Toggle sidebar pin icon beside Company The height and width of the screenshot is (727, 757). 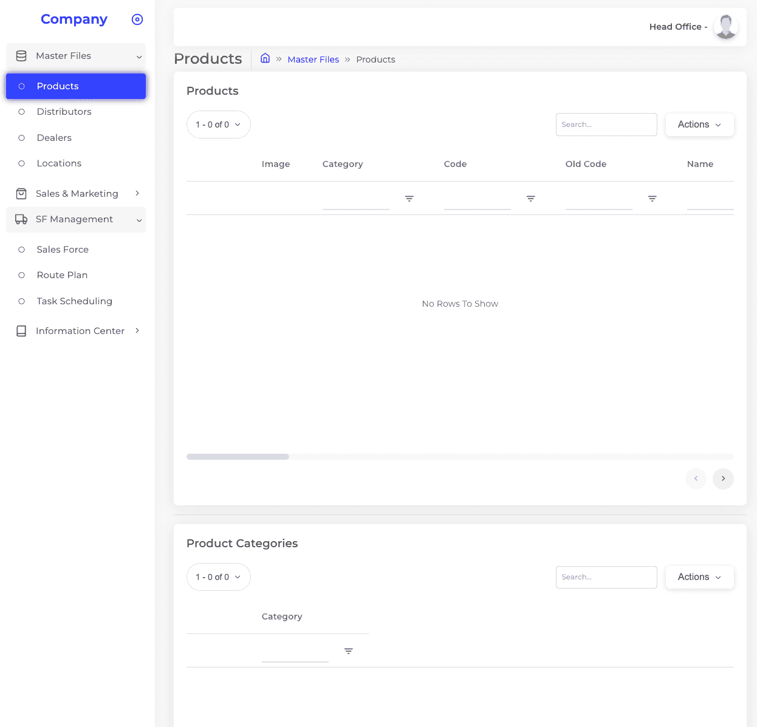(137, 19)
